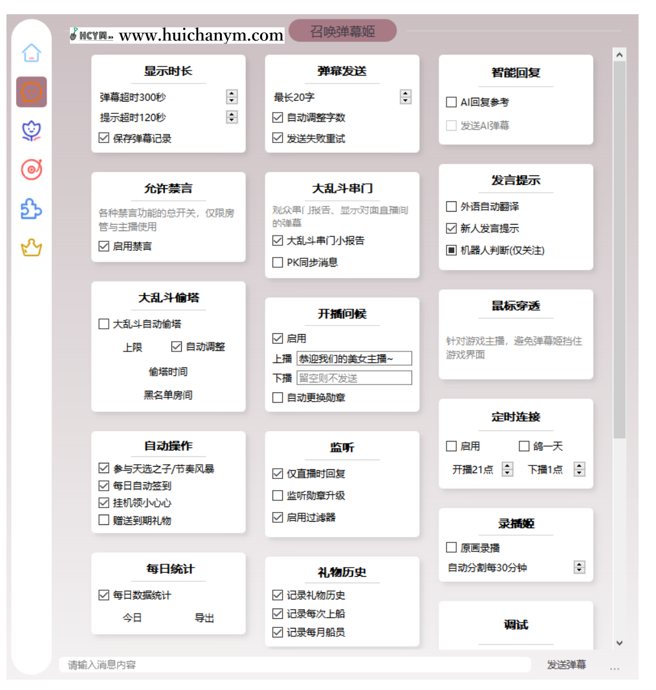
Task: Uncheck 保存弹幕记录 in 显示时长 panel
Action: tap(104, 137)
